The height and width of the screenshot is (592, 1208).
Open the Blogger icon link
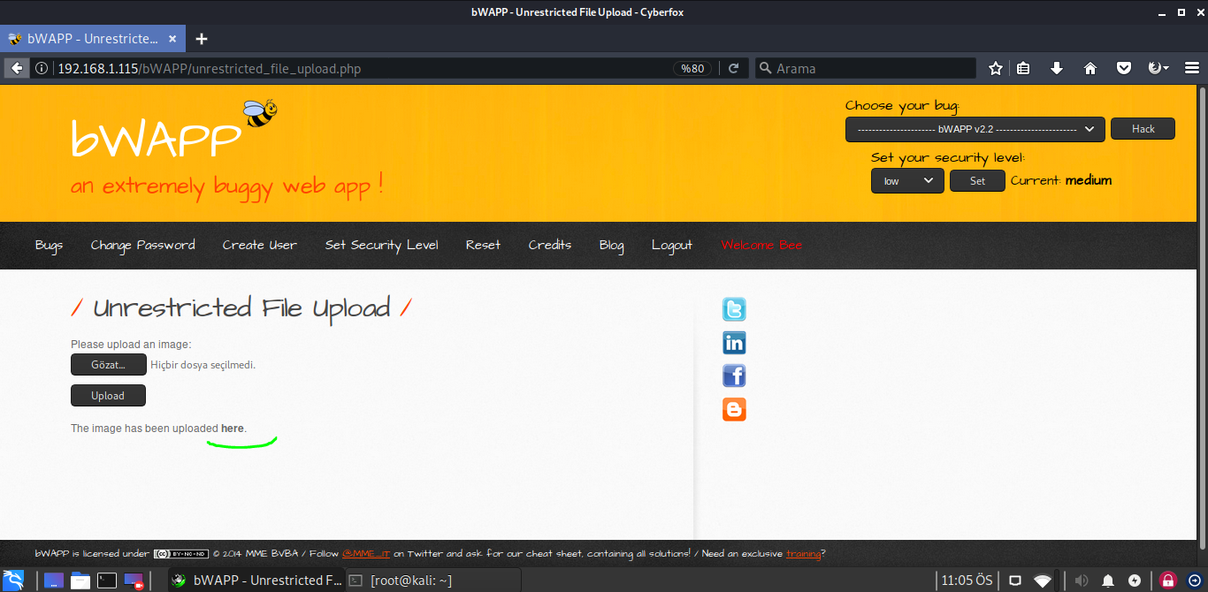(x=734, y=409)
